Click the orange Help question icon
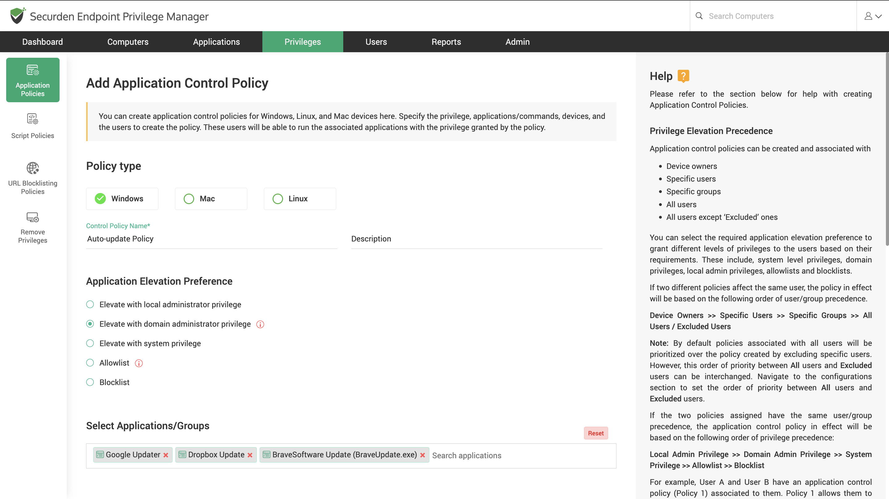Screen dimensions: 889x499 [683, 76]
